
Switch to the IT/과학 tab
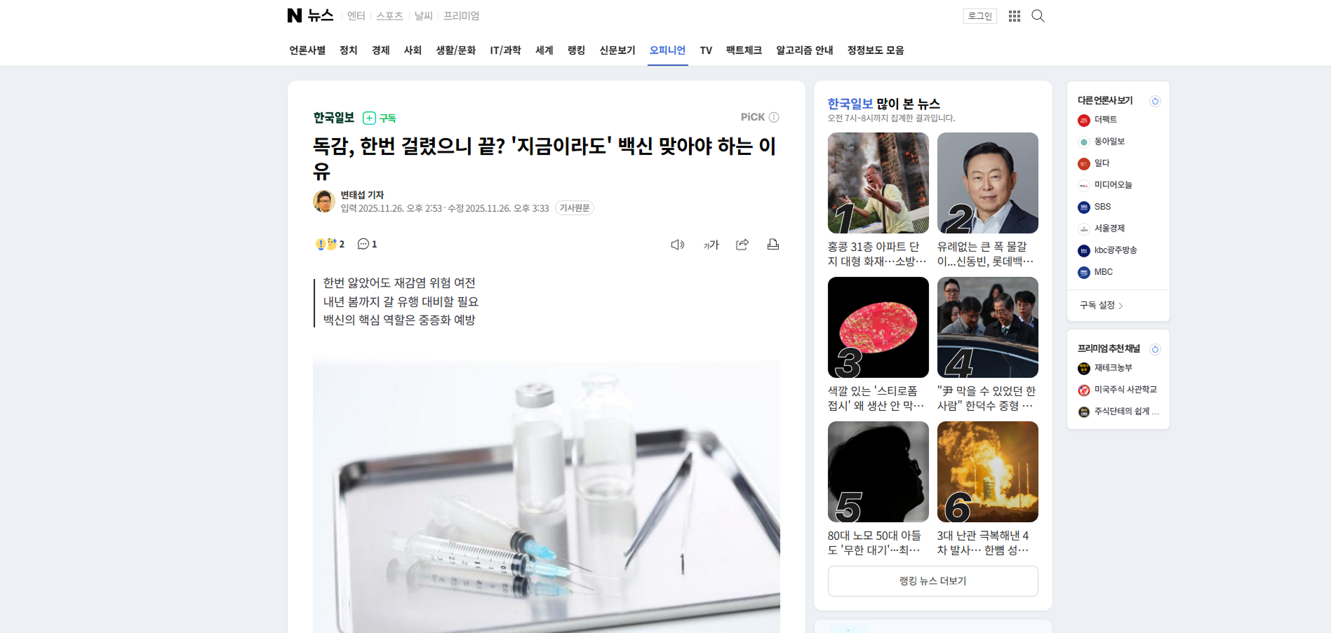(505, 50)
